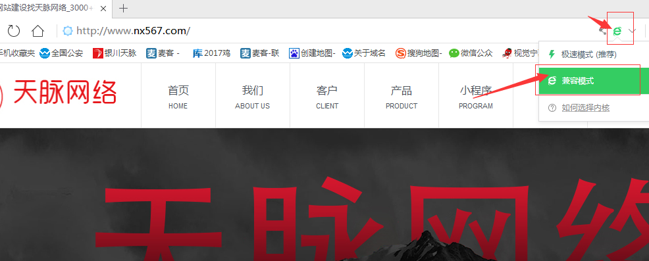The height and width of the screenshot is (261, 649).
Task: Open the 创建地图 Baidu bookmark
Action: point(312,53)
